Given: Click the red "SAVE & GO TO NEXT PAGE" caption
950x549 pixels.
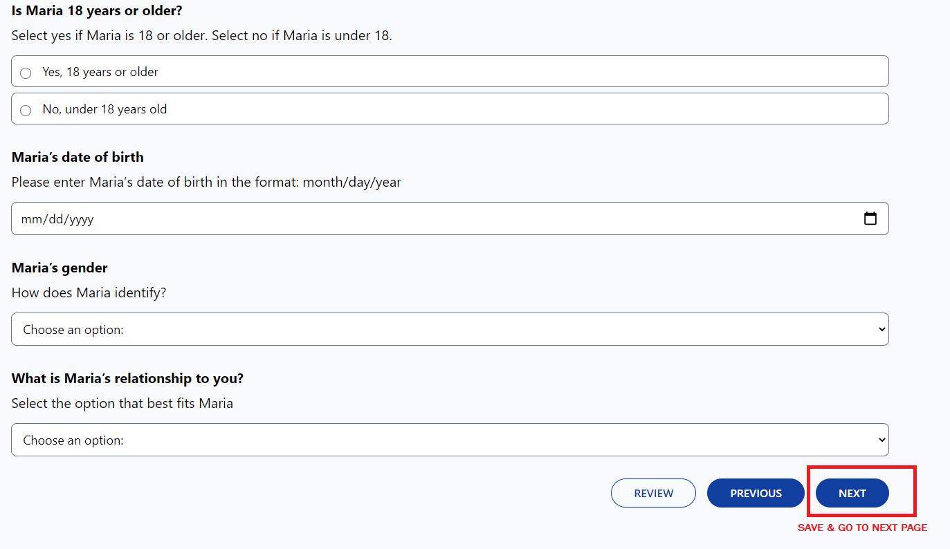Looking at the screenshot, I should tap(862, 528).
